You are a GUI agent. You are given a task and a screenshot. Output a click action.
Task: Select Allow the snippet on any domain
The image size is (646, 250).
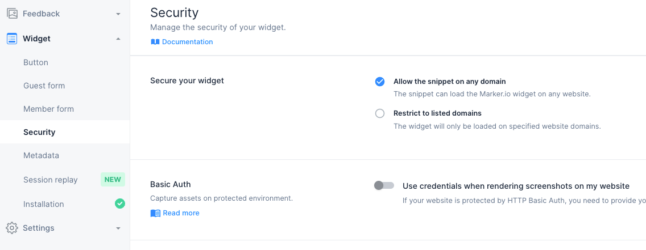(x=380, y=82)
